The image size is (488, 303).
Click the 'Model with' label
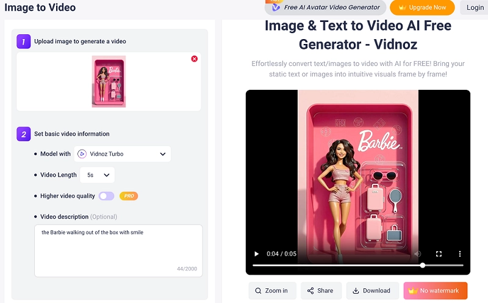[56, 154]
